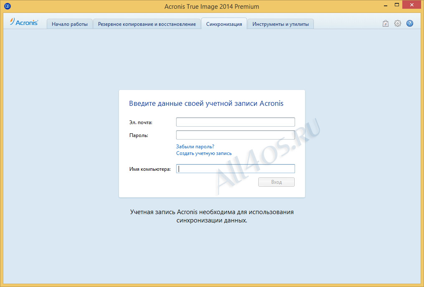The width and height of the screenshot is (424, 287).
Task: Open the shopping bag store icon
Action: 386,23
